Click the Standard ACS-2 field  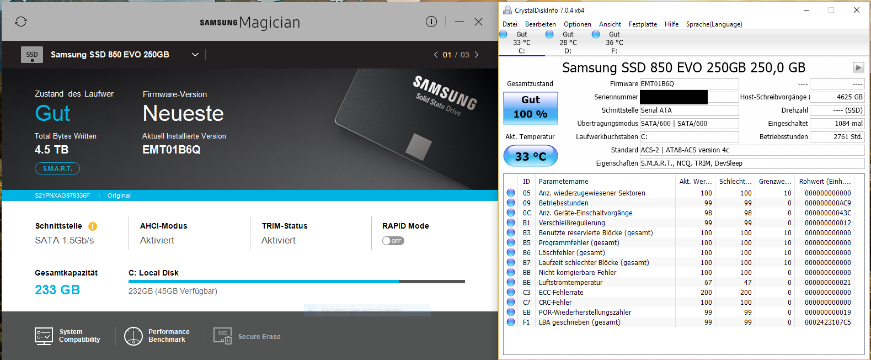point(752,150)
